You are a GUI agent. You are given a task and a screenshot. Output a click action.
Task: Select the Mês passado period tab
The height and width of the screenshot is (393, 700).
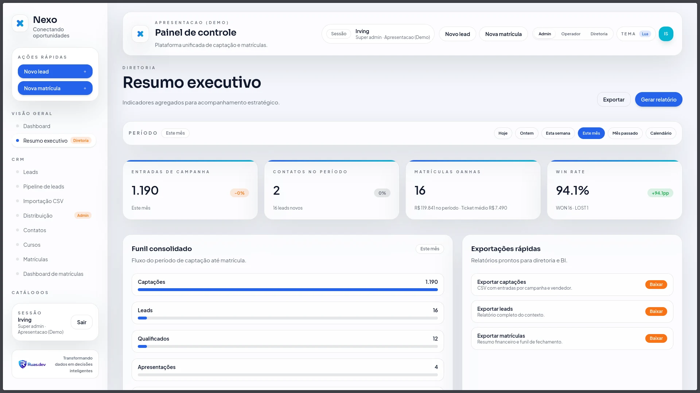tap(625, 133)
